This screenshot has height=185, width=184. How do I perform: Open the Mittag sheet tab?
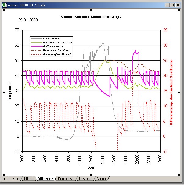(x=29, y=179)
